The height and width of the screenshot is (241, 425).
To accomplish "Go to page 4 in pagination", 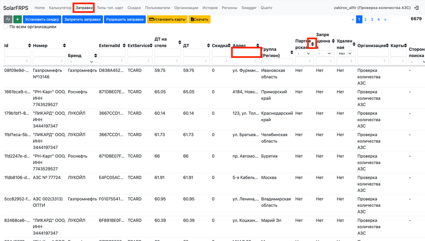I will pos(378,19).
